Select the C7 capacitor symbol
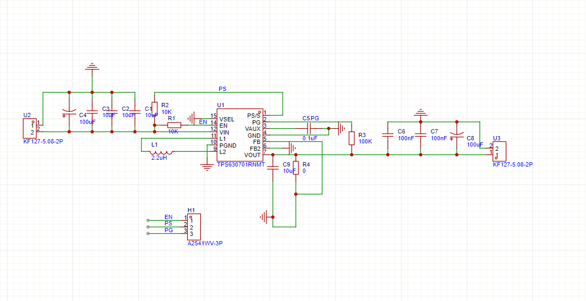586x301 pixels. (x=420, y=135)
